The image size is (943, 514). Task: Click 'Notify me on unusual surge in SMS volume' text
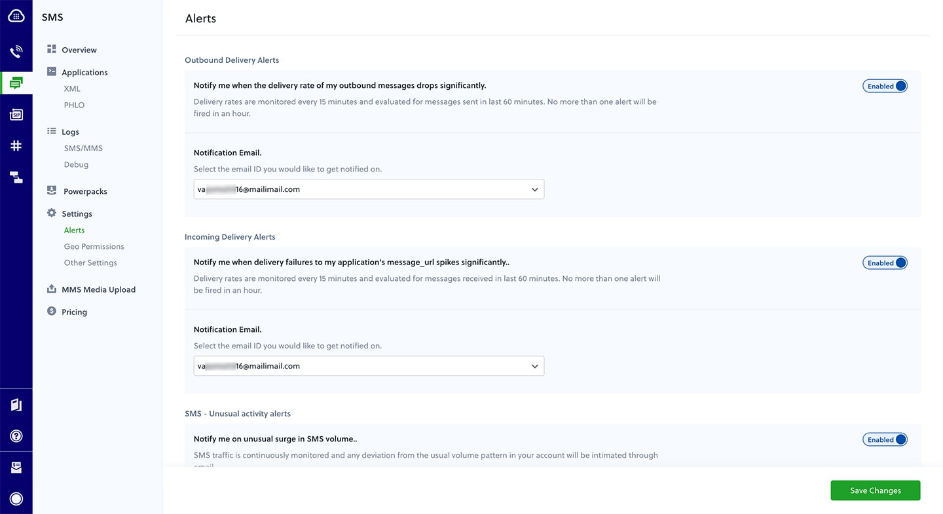tap(275, 439)
